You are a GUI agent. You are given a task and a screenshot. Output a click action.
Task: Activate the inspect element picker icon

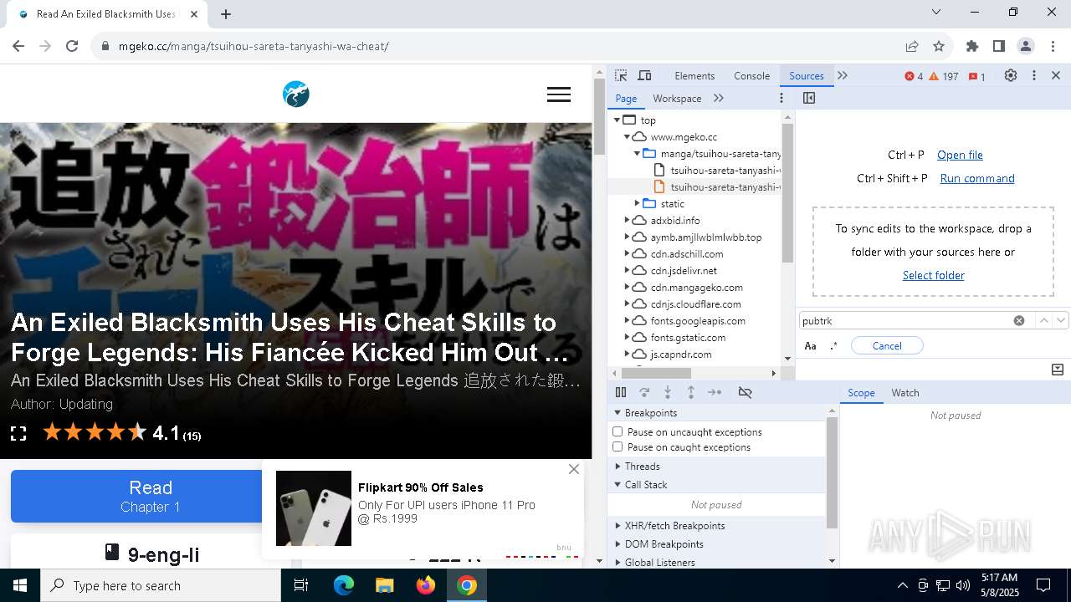(x=621, y=75)
